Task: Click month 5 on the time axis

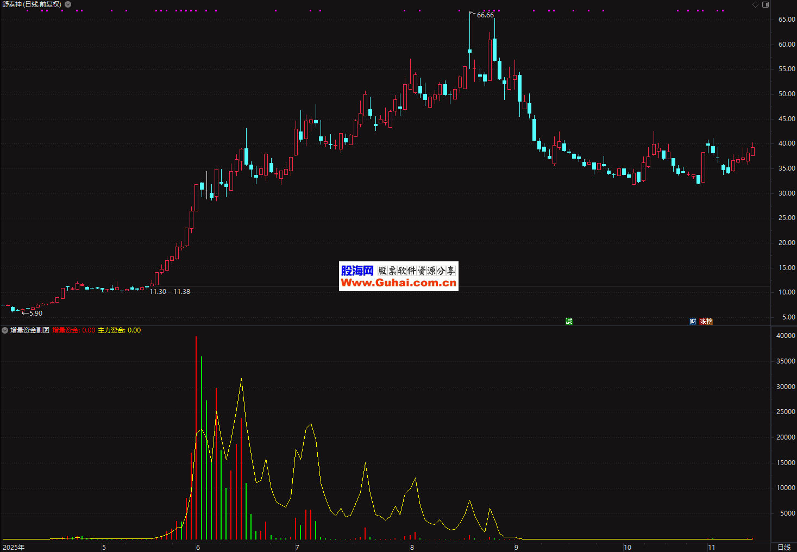Action: [x=104, y=547]
